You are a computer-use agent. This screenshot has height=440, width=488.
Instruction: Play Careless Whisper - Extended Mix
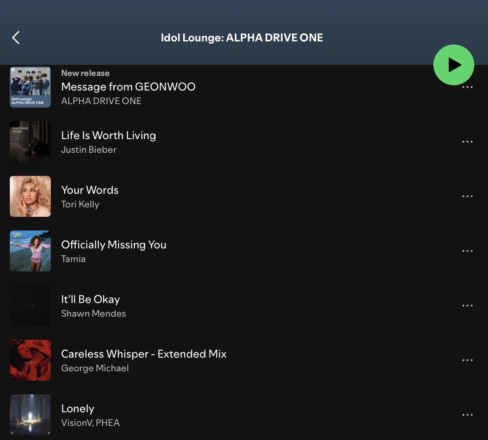143,354
